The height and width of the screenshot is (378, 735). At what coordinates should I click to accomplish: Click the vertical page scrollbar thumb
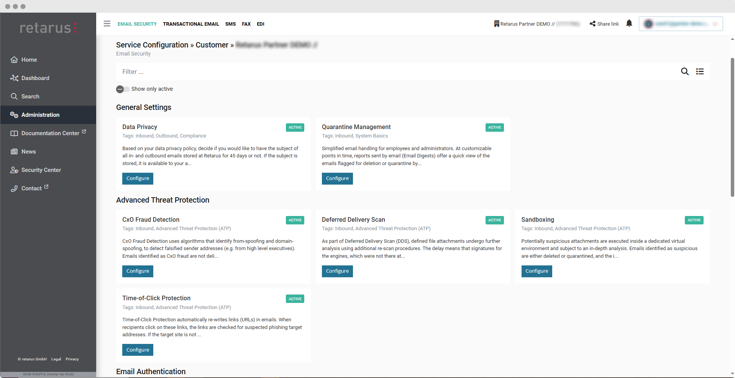[732, 128]
